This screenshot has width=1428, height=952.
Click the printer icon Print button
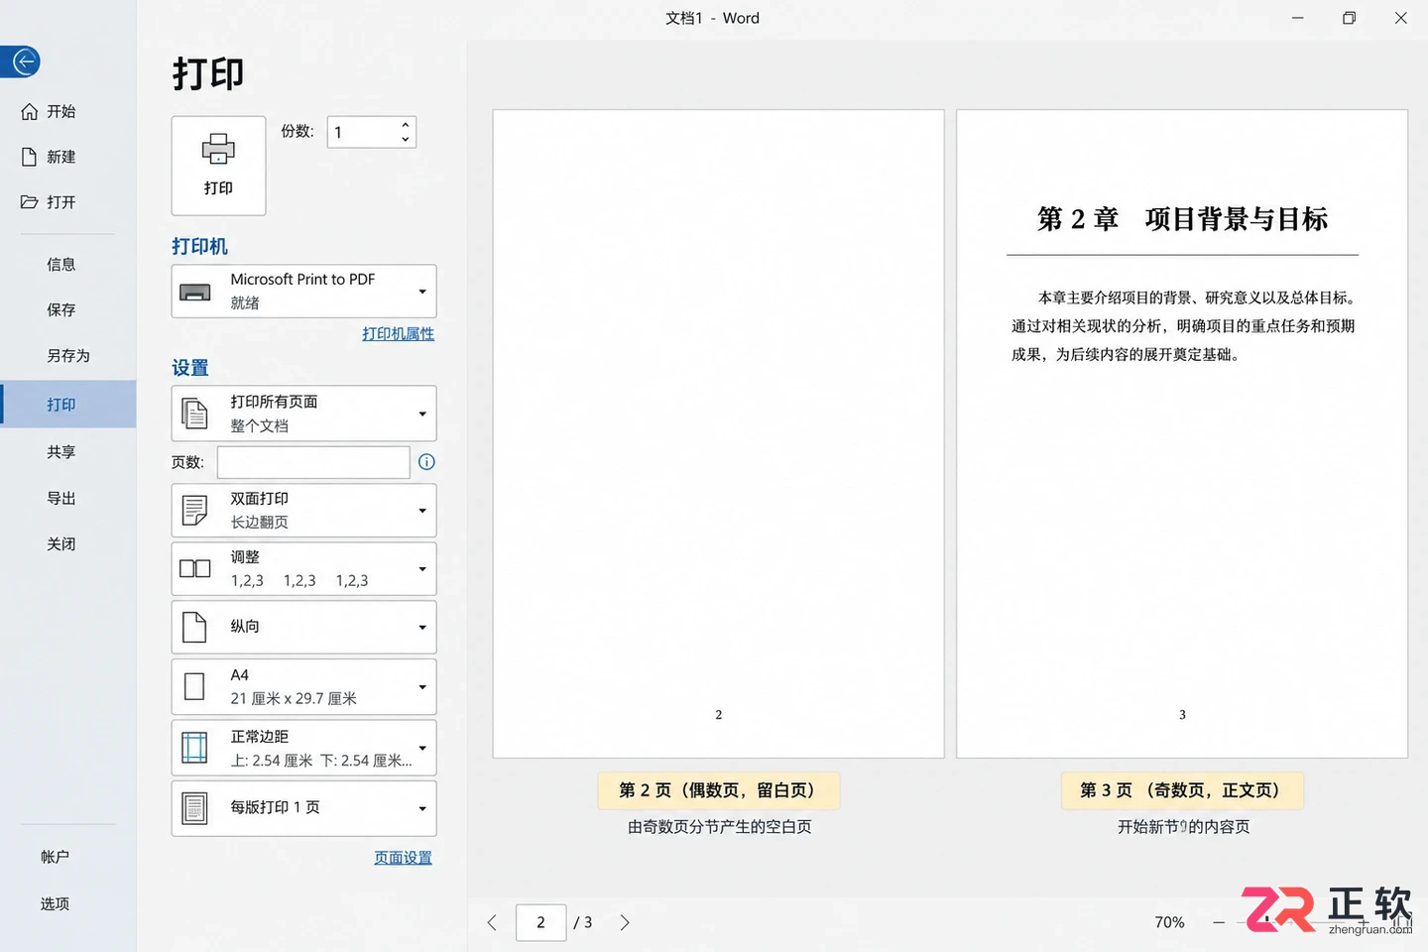[218, 166]
